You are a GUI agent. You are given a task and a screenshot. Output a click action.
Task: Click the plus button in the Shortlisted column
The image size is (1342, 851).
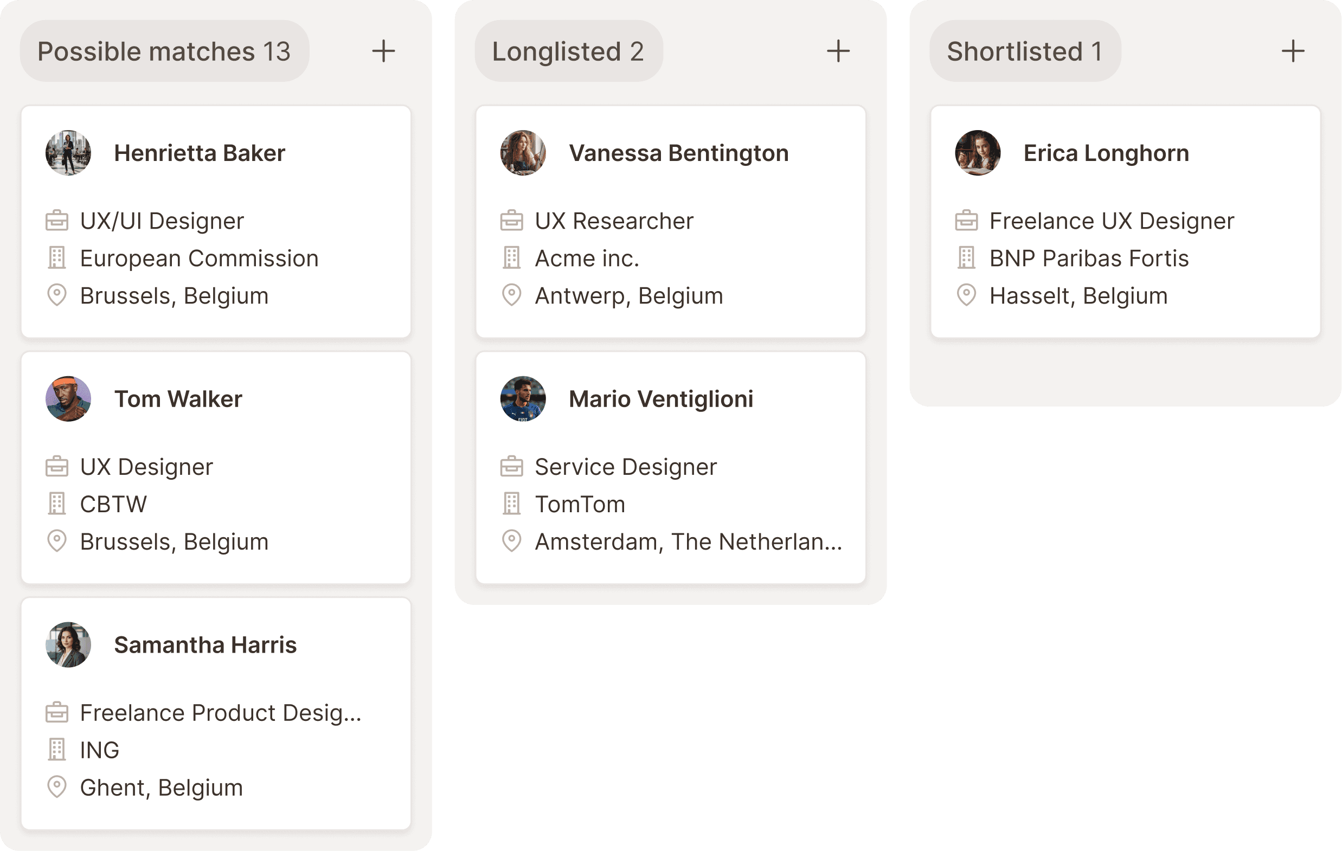pos(1293,50)
